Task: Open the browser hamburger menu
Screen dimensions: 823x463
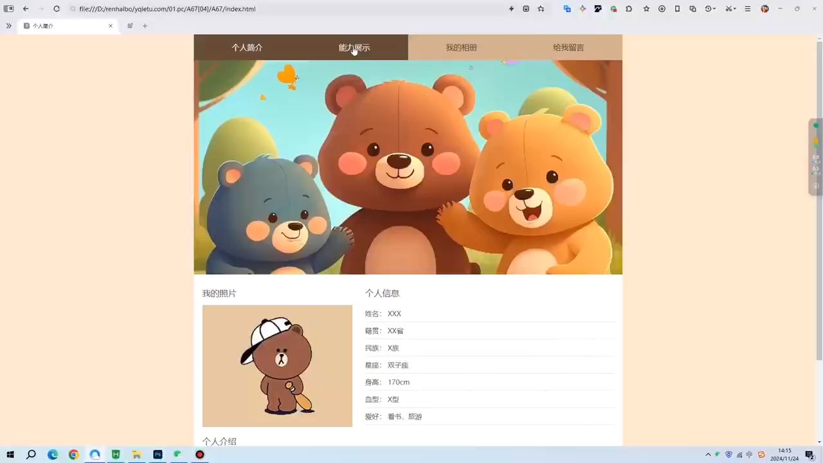Action: pyautogui.click(x=747, y=9)
